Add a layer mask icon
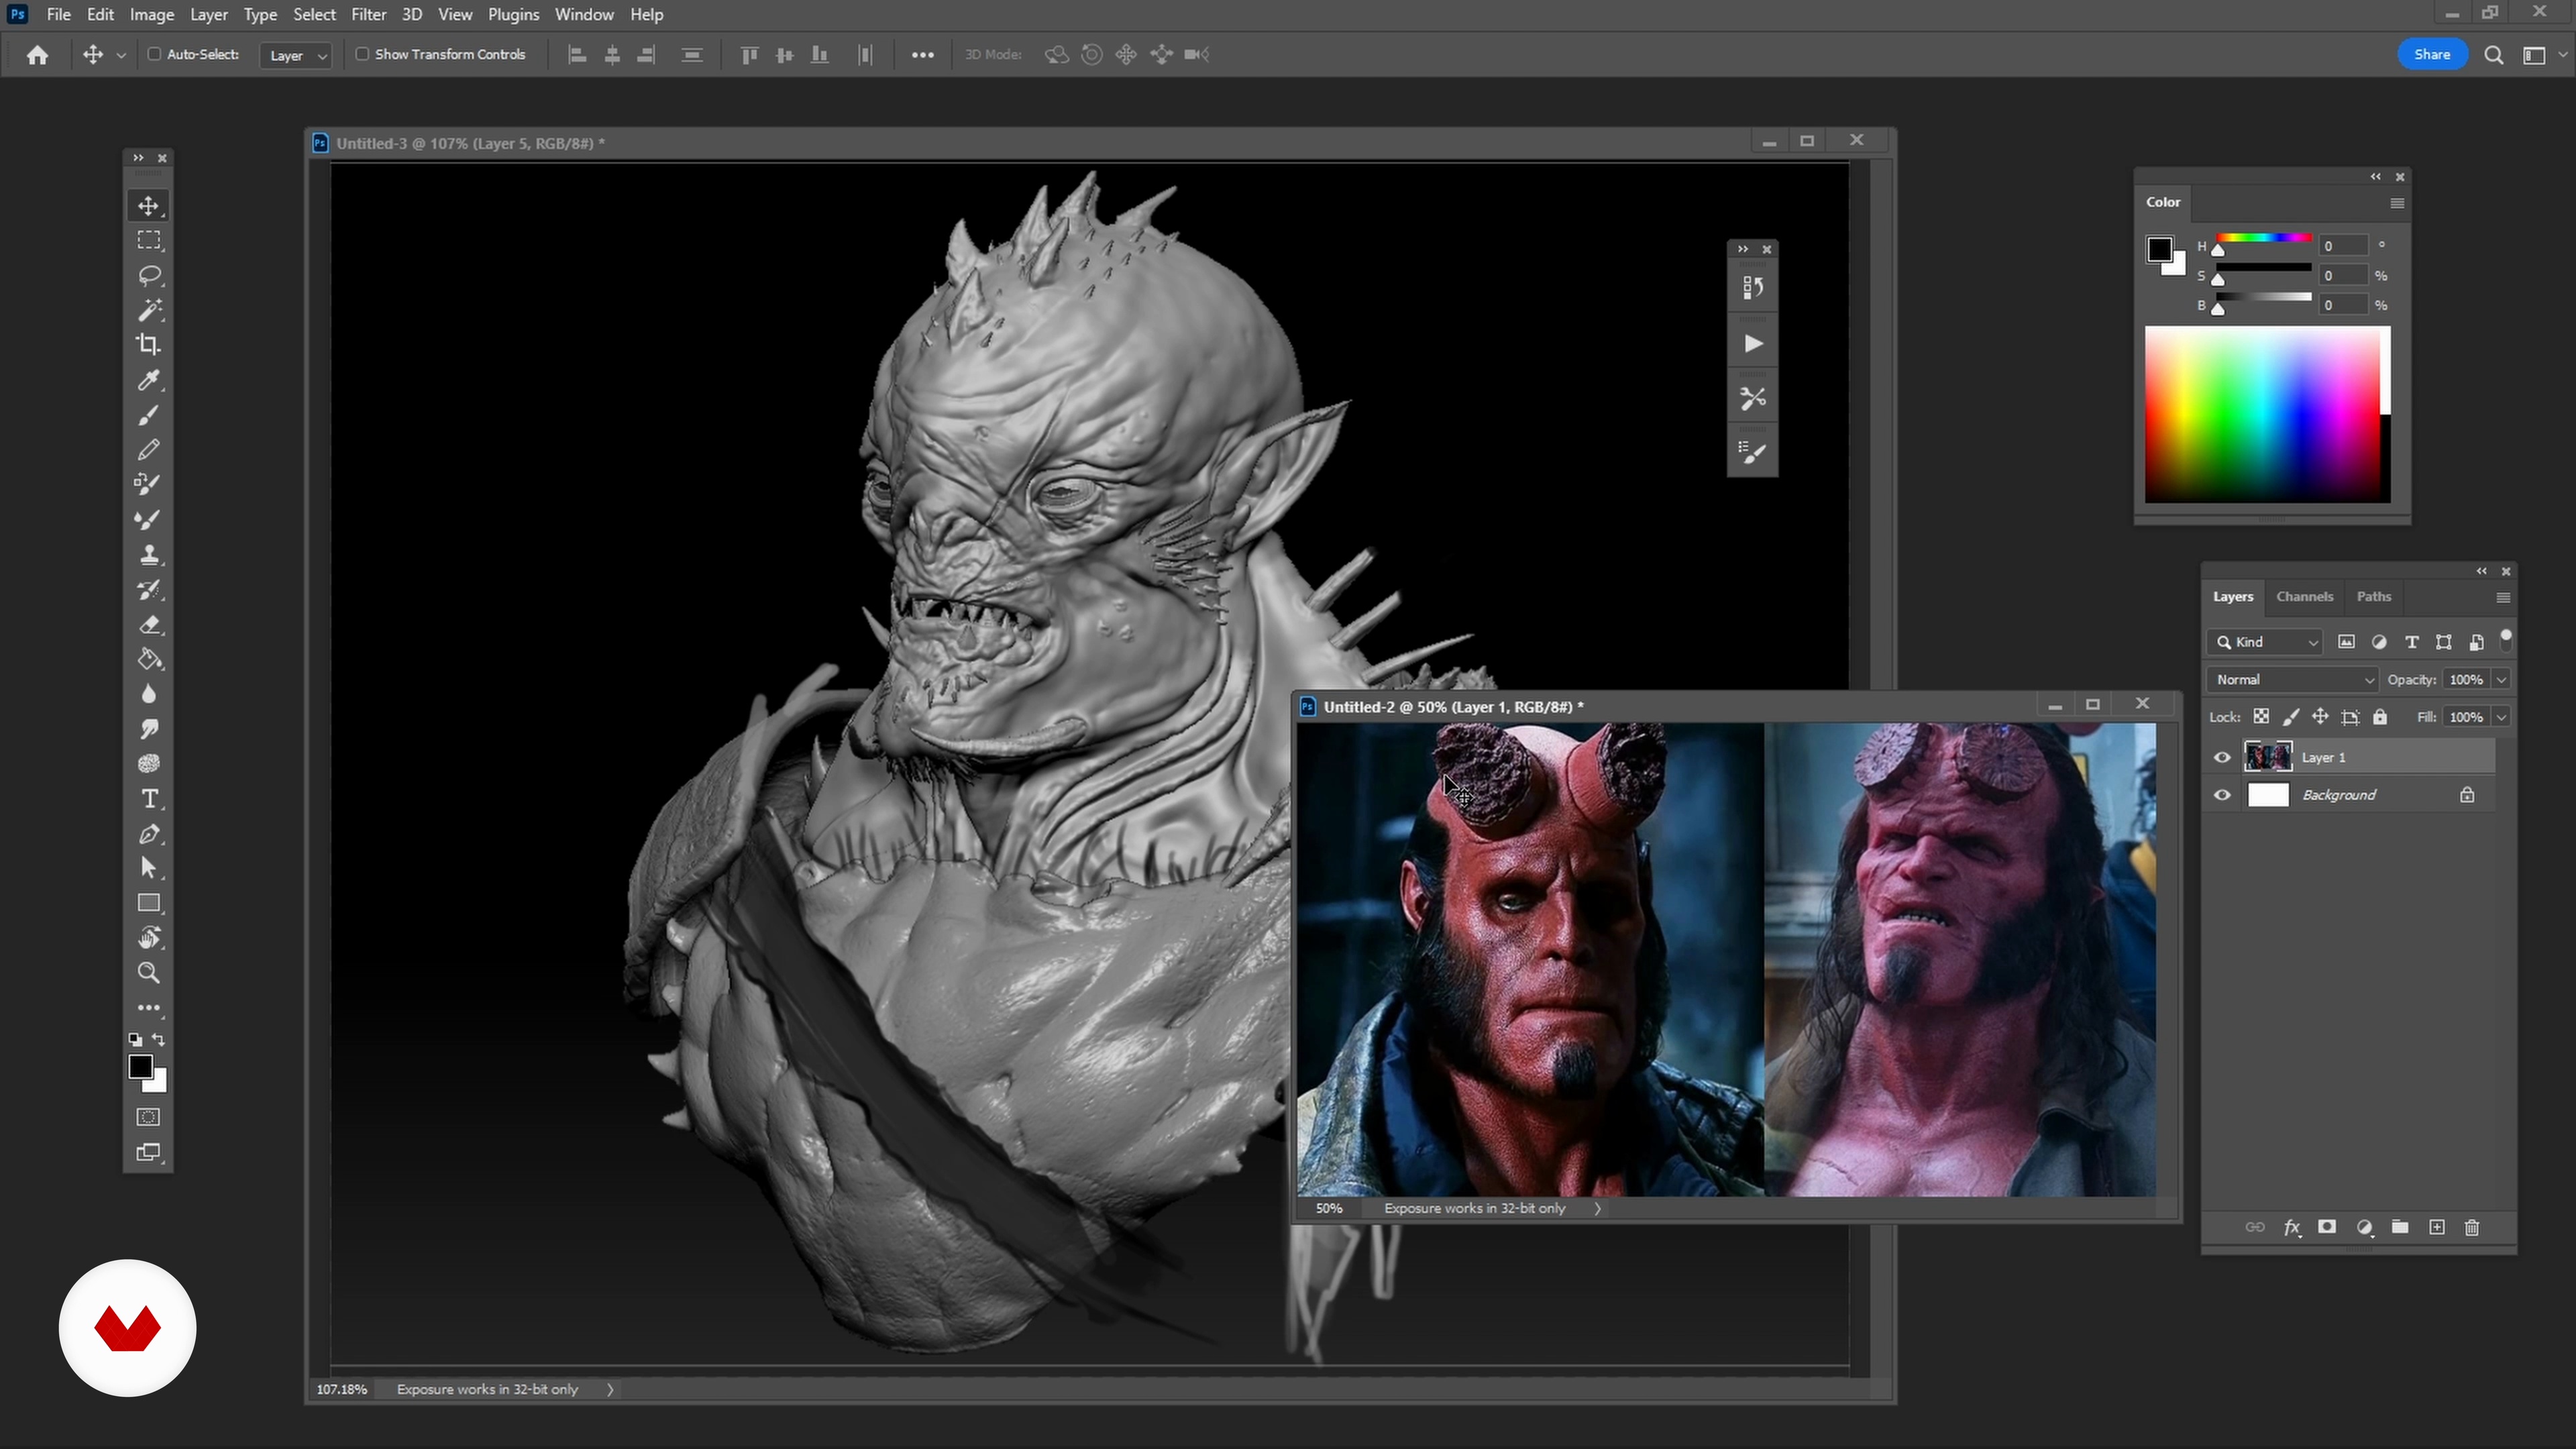 tap(2327, 1227)
